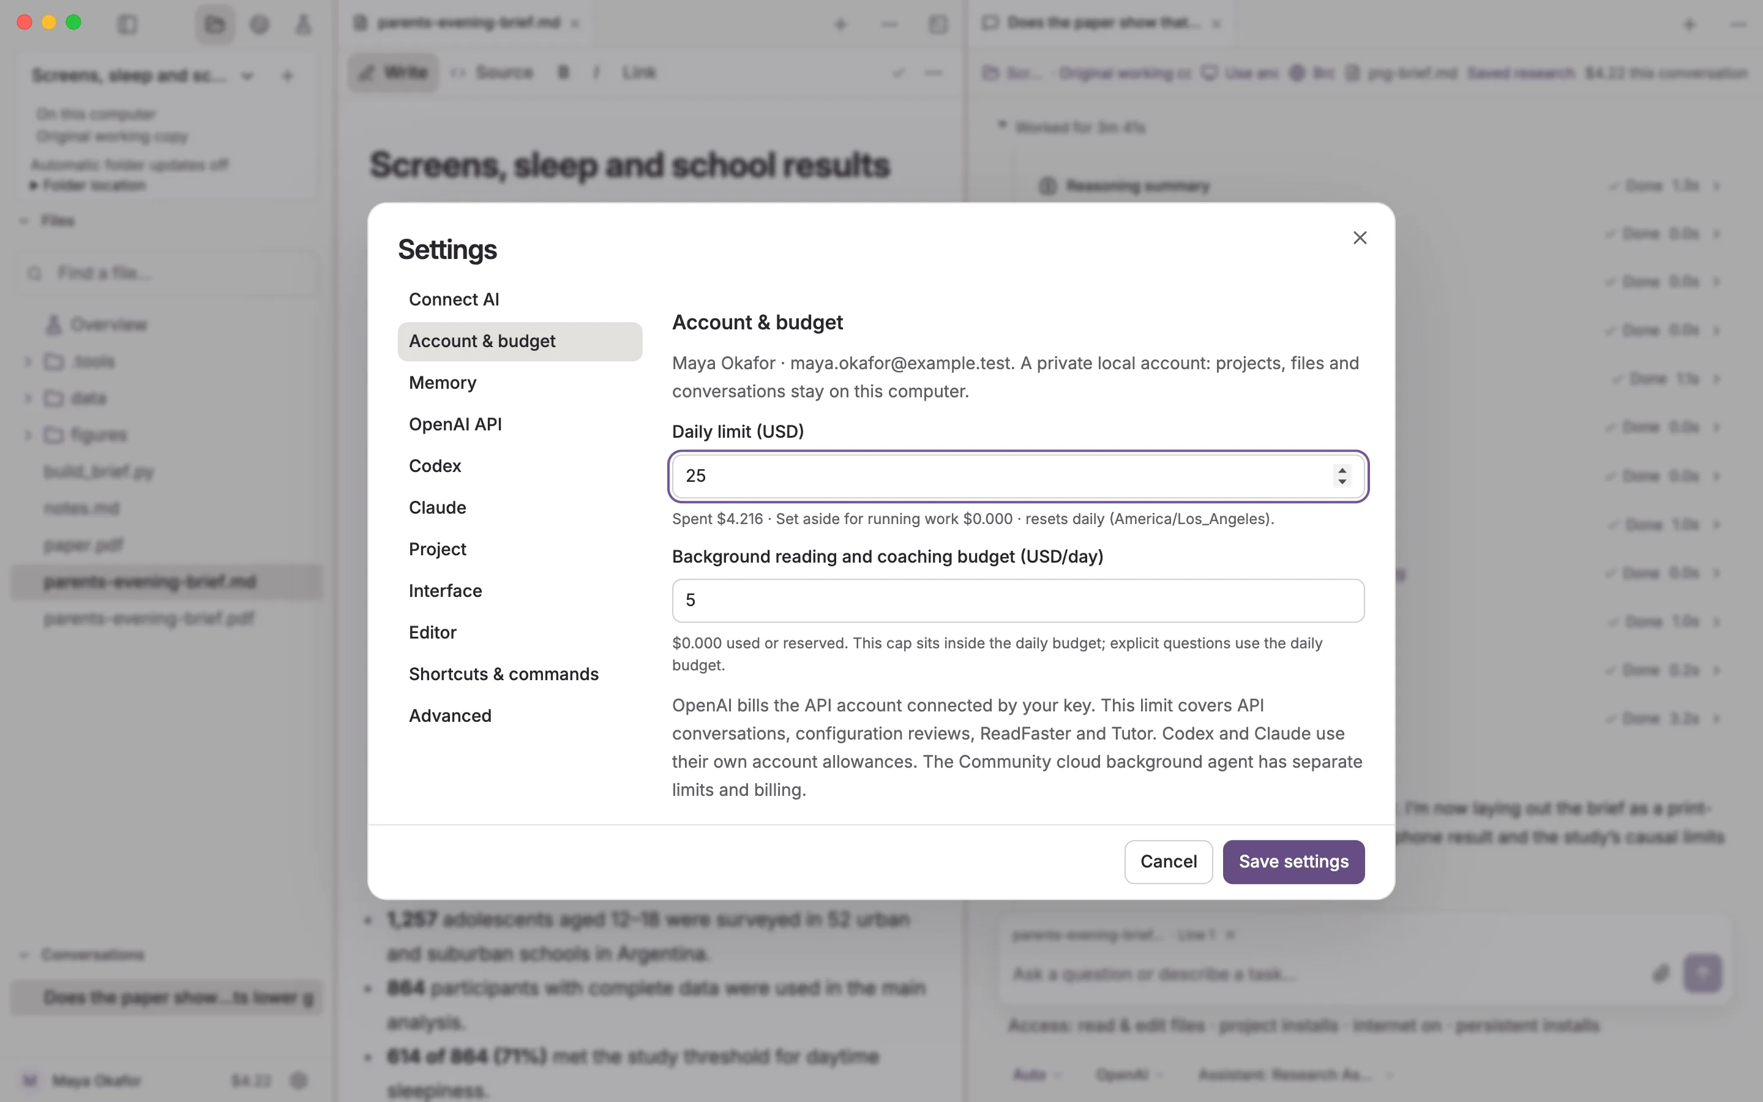Focus the Daily limit (USD) field

1018,476
